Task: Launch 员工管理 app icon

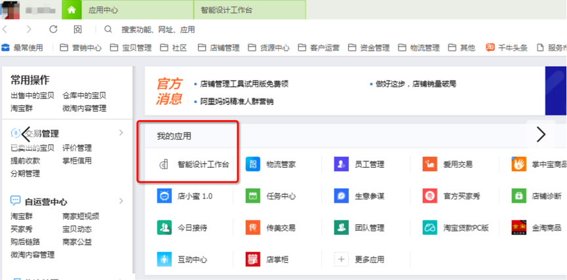Action: [341, 164]
